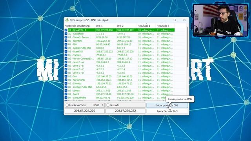251x141 pixels.
Task: Close the DNS Jumper window
Action: tap(184, 20)
